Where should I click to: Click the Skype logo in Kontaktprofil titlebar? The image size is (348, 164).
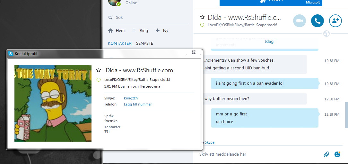[x=10, y=53]
